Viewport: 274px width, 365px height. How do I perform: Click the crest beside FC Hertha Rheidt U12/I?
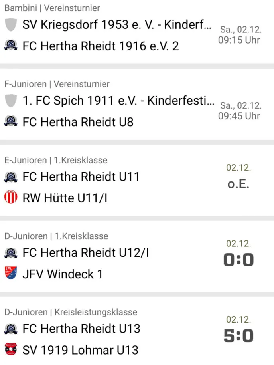[x=11, y=253]
